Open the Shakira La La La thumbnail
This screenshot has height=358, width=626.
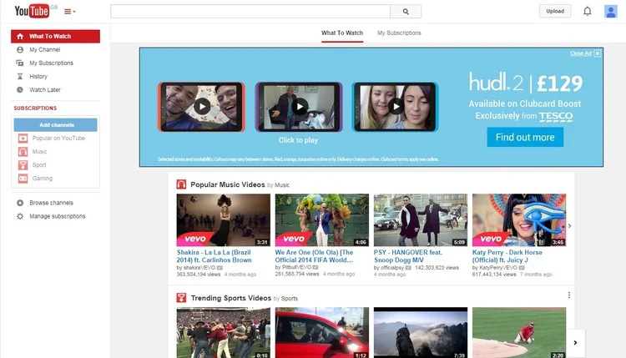pos(223,220)
